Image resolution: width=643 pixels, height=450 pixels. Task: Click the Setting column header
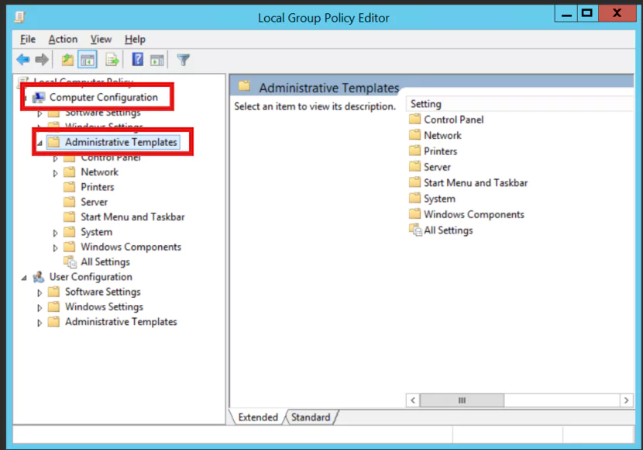point(520,104)
